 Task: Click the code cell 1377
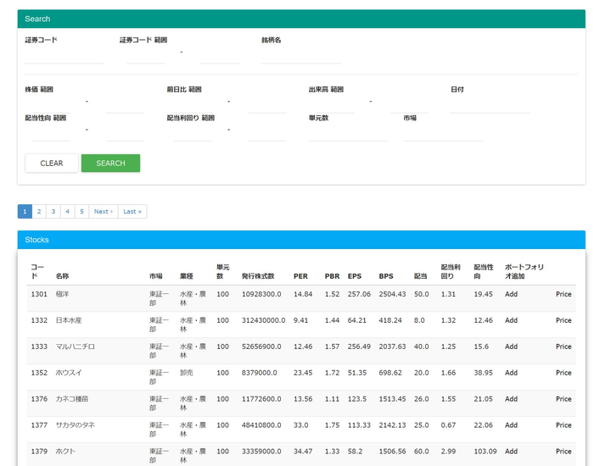[39, 425]
